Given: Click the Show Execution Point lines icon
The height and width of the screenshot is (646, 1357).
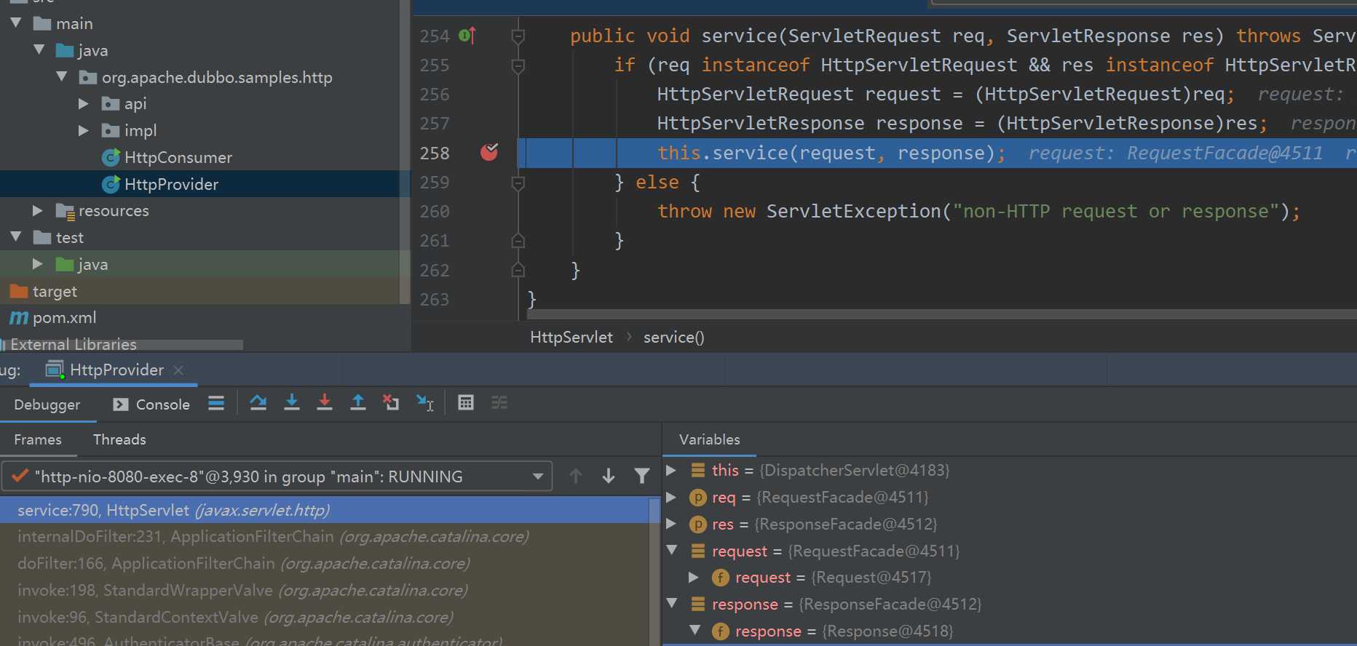Looking at the screenshot, I should [216, 403].
